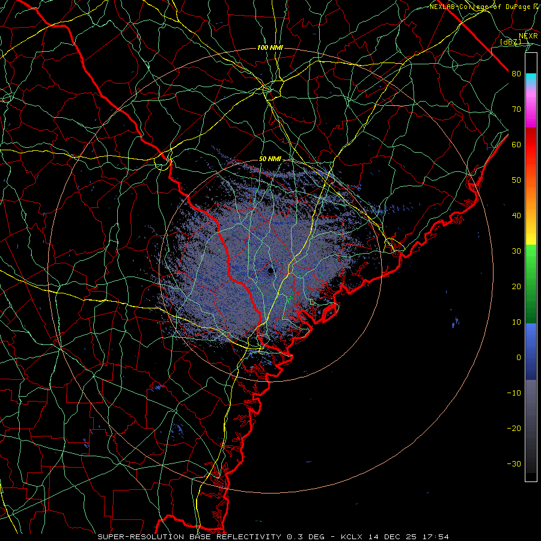
Task: Click the 100 NMI range ring label
Action: (270, 47)
